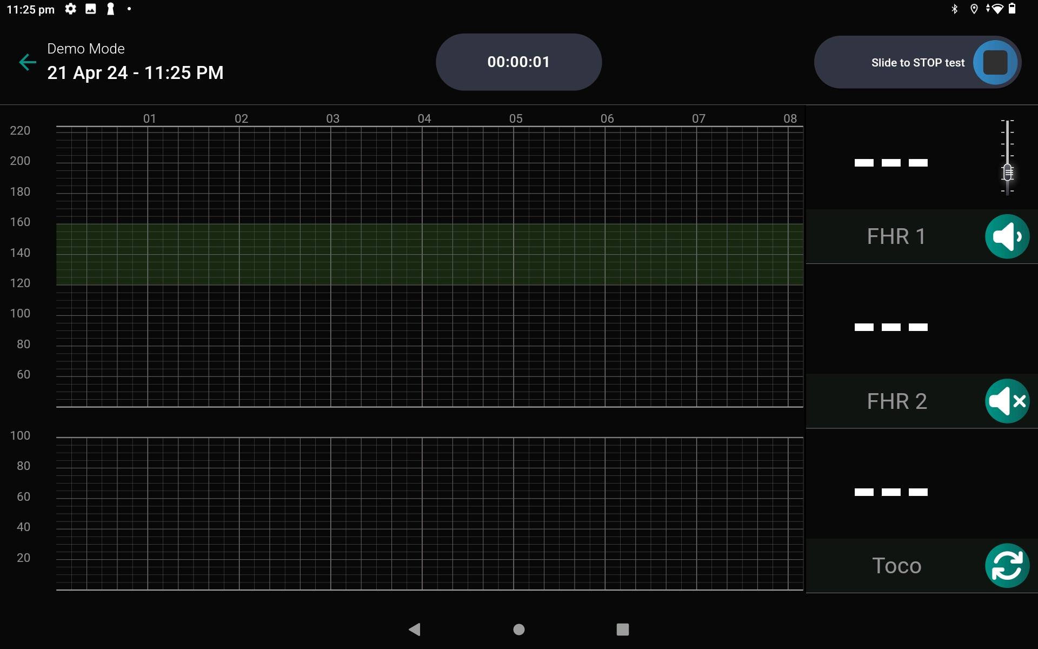
Task: Tap the green 120-160 normal band
Action: pos(429,254)
